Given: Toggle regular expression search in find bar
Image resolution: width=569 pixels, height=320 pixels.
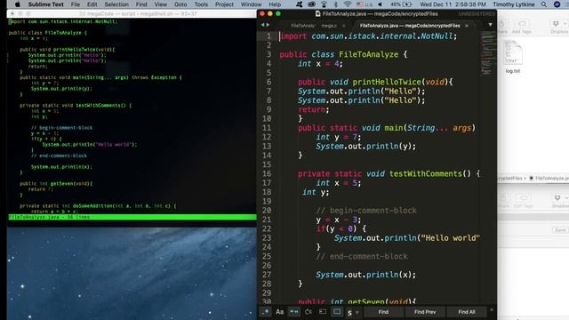Looking at the screenshot, I should [x=265, y=312].
